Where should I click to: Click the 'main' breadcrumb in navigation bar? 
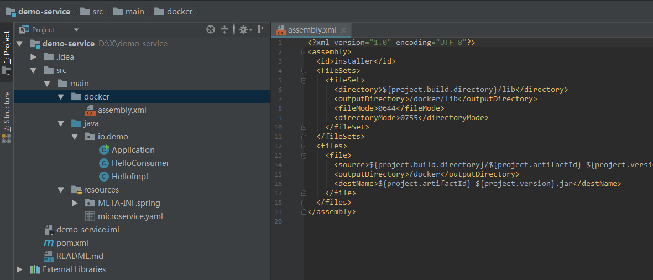(134, 11)
